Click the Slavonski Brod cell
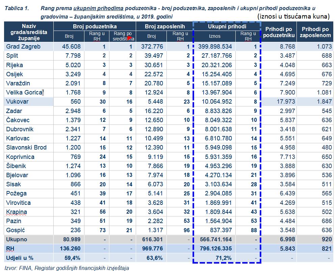This screenshot has width=336, height=271. (x=28, y=147)
